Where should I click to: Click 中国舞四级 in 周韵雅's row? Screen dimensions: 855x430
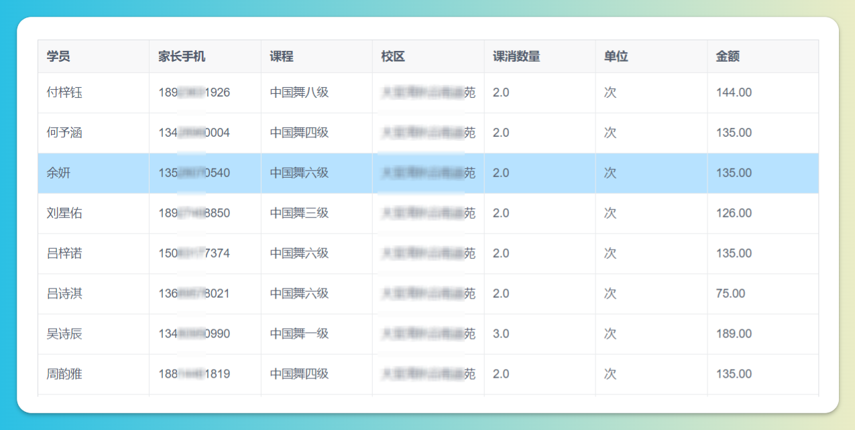[x=300, y=374]
